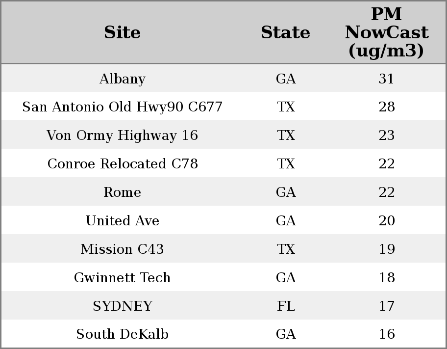Select the Albany site cell
Image resolution: width=447 pixels, height=349 pixels.
(122, 79)
